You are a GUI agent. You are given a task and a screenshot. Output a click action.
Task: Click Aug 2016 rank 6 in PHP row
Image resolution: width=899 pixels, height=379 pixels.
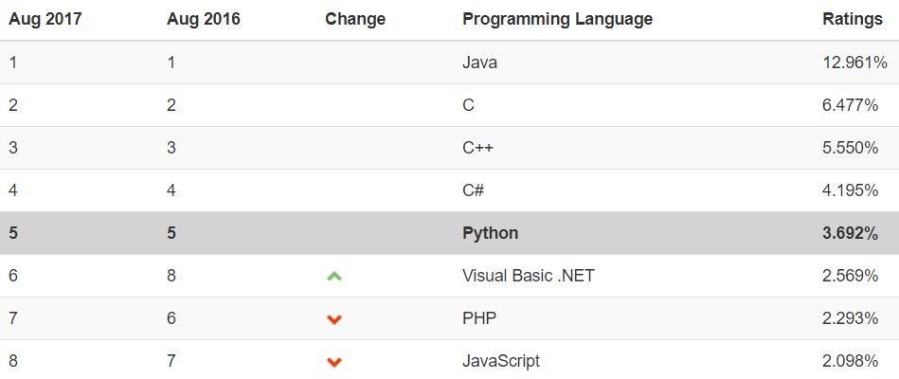tap(171, 318)
